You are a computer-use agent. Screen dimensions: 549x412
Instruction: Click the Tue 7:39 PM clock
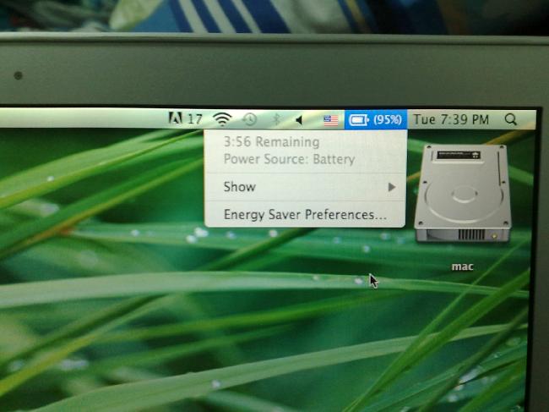tap(451, 119)
